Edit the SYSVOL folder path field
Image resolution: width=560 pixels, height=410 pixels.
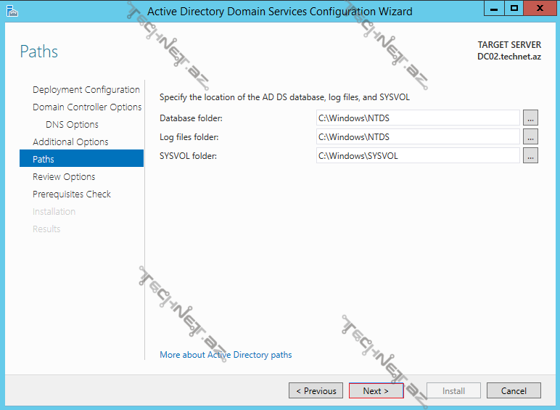(418, 155)
